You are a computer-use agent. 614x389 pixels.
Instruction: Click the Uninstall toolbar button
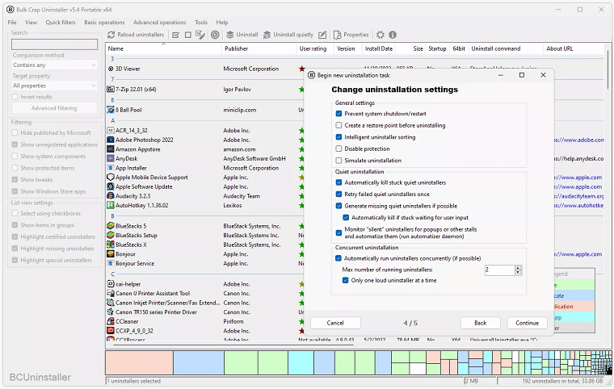(x=242, y=35)
